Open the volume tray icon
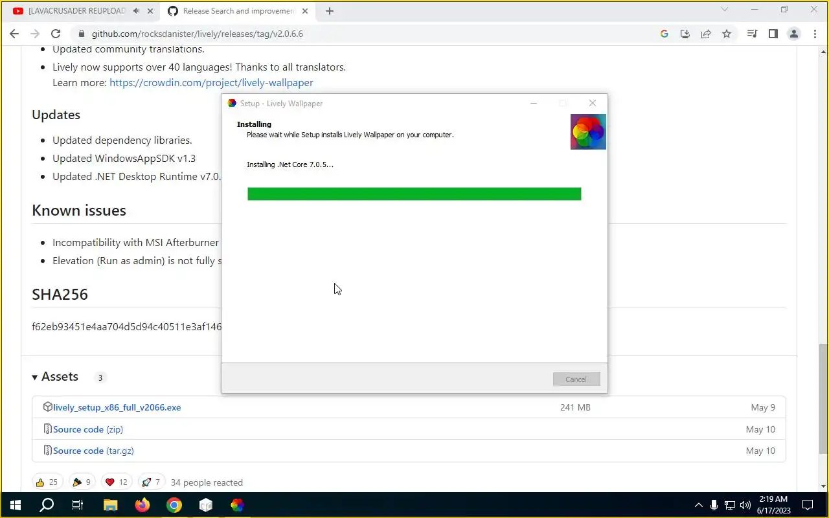The width and height of the screenshot is (829, 518). [x=745, y=505]
